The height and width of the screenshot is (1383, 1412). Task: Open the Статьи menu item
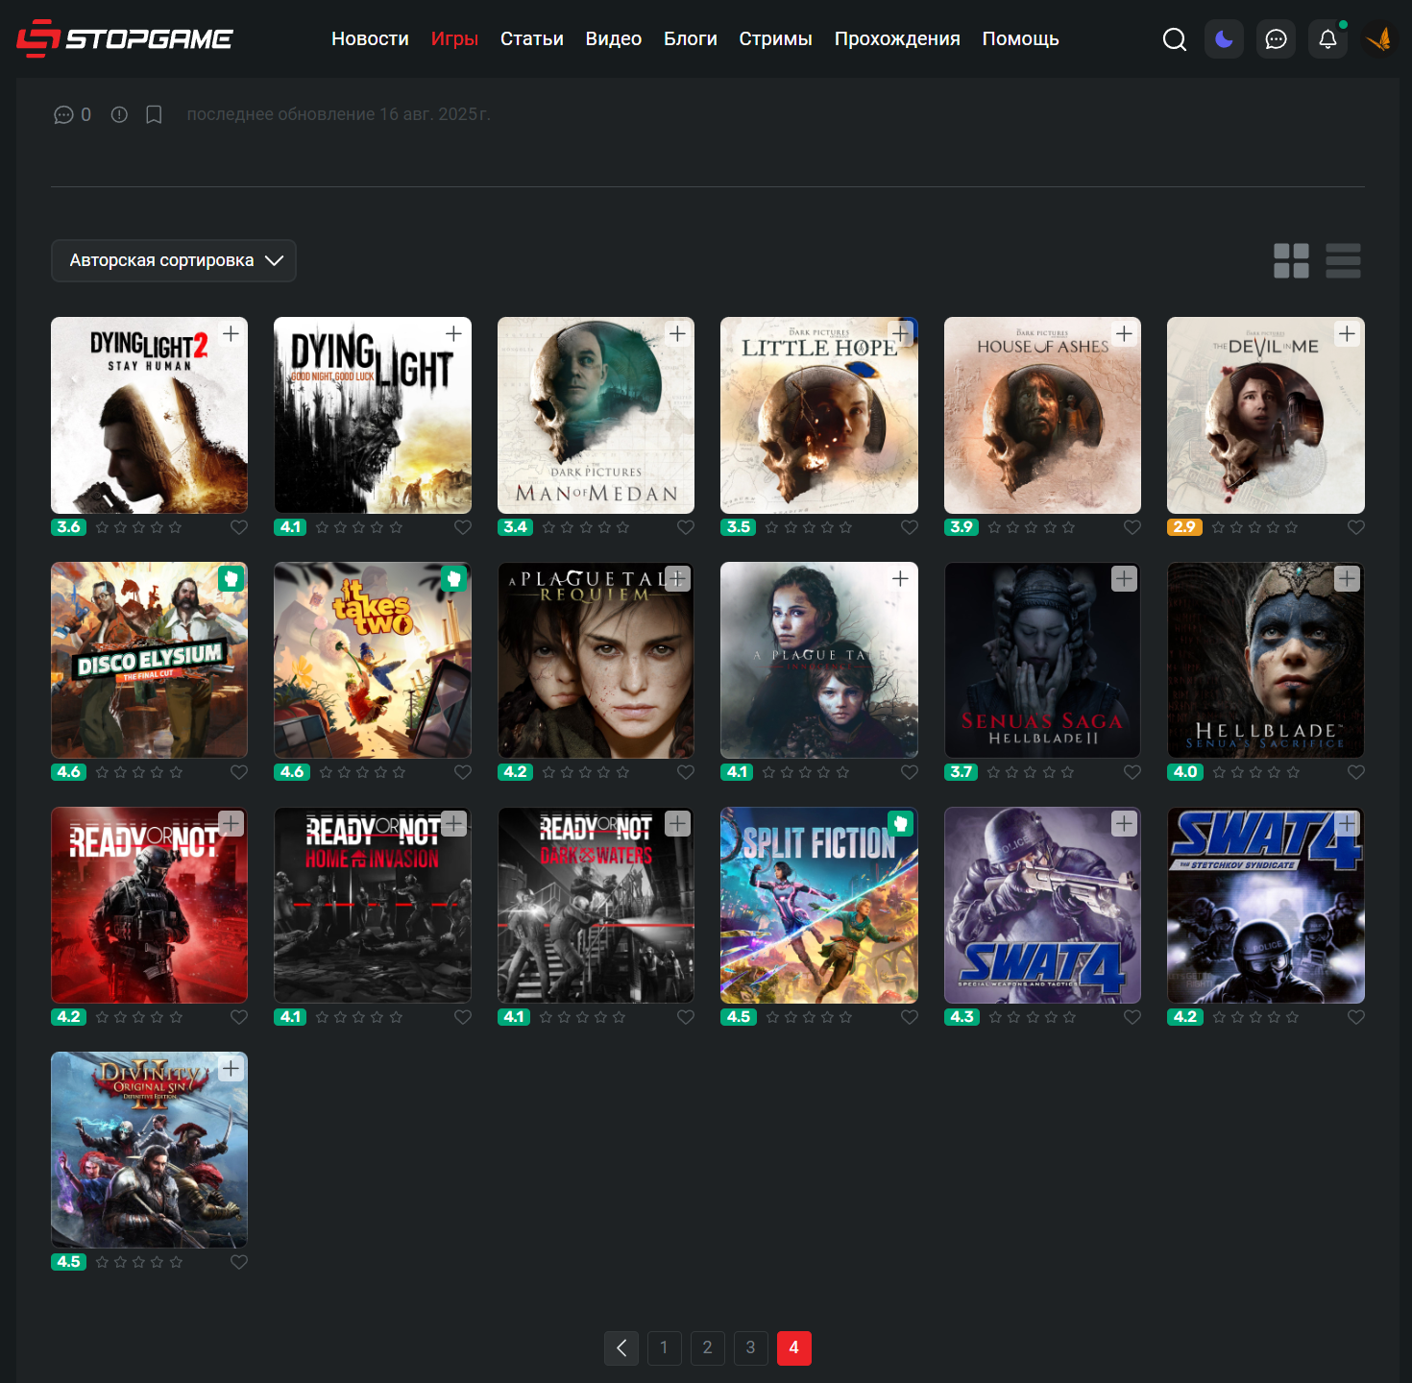click(532, 39)
